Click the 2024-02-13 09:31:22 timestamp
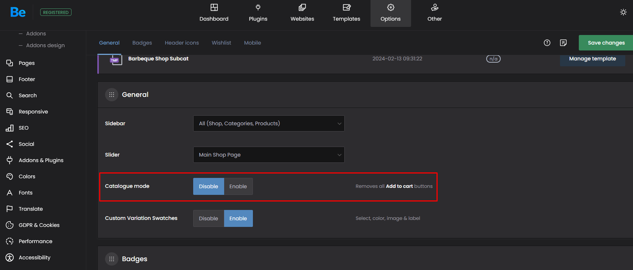633x270 pixels. [397, 59]
